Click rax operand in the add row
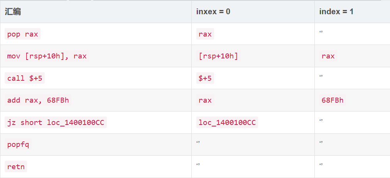This screenshot has width=390, height=178. pyautogui.click(x=205, y=100)
